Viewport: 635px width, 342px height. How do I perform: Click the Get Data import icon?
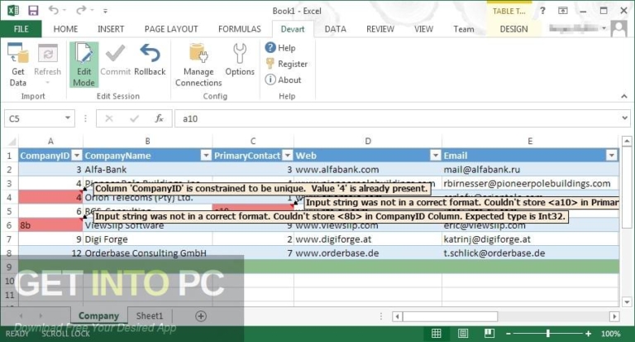18,65
